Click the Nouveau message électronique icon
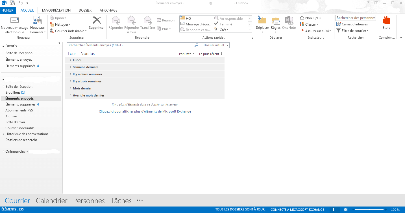The height and width of the screenshot is (213, 405). tap(14, 21)
